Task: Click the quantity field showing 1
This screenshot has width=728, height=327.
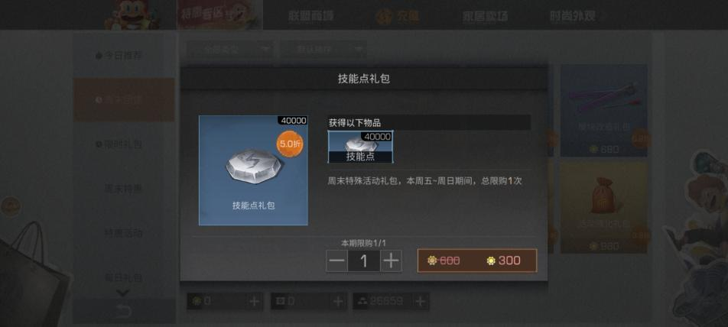Action: 364,261
